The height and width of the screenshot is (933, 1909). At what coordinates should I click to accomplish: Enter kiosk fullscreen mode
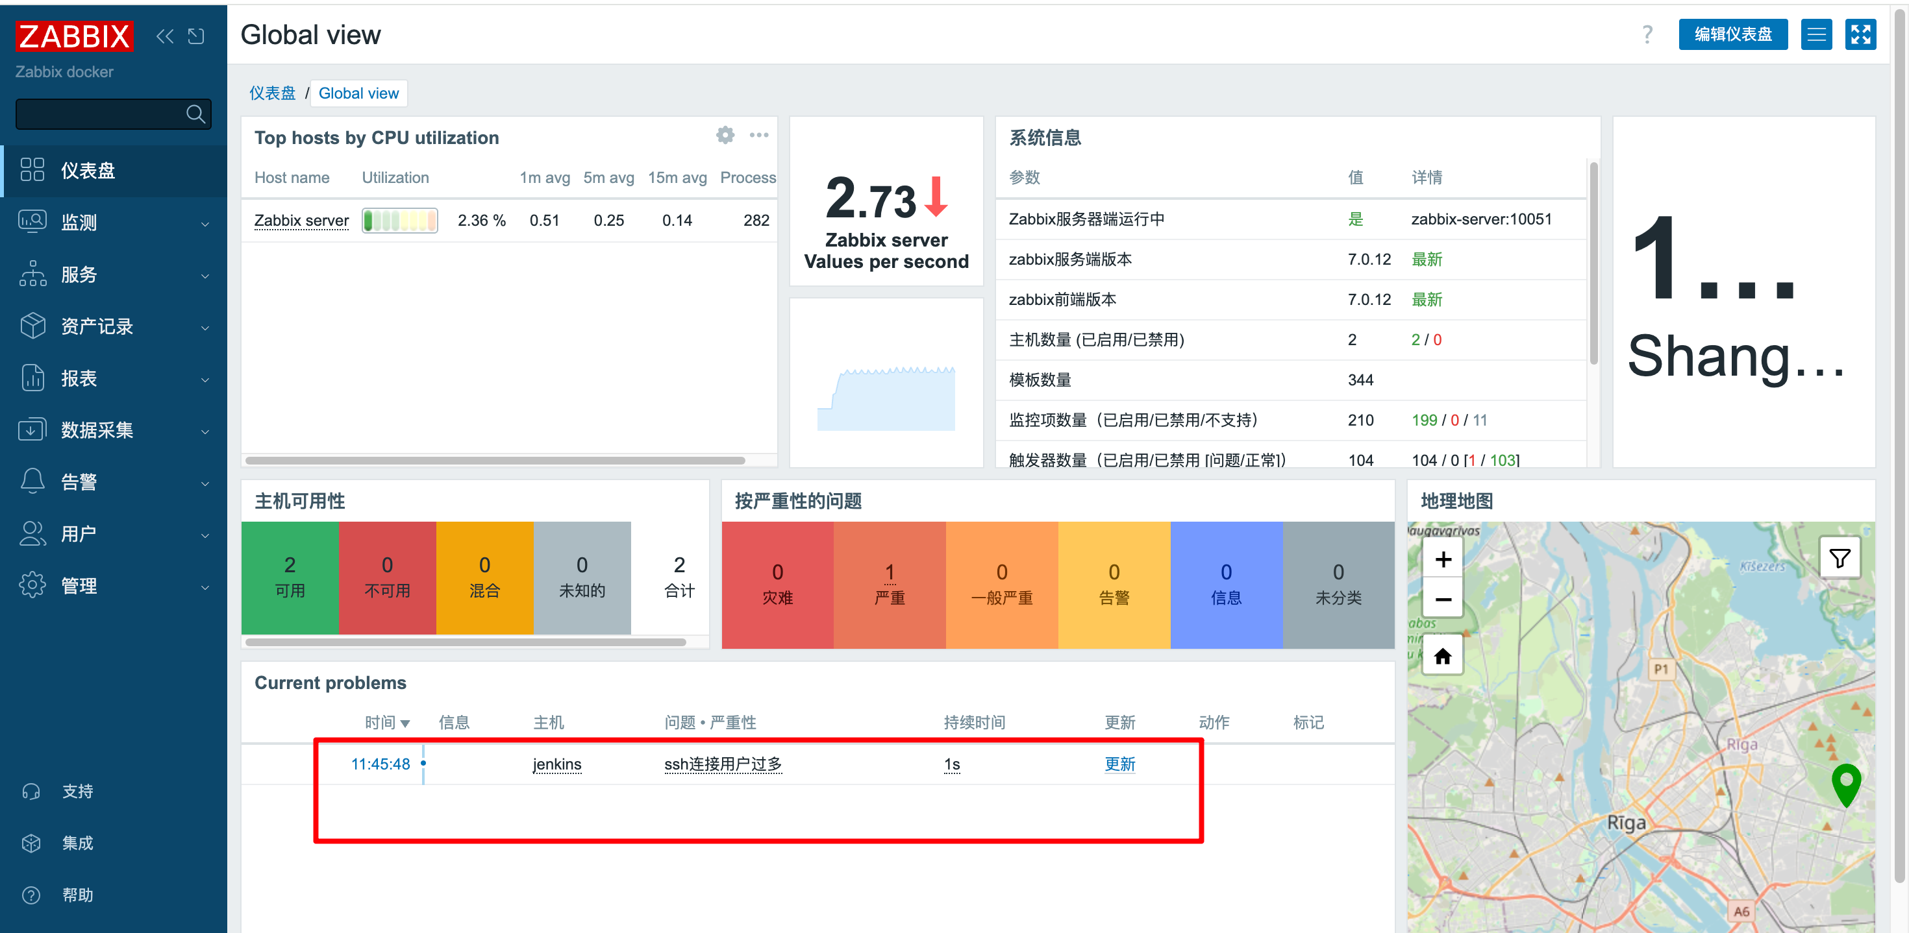click(x=1860, y=34)
